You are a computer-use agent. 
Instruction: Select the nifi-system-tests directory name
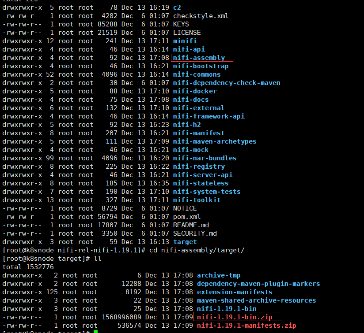click(x=207, y=192)
